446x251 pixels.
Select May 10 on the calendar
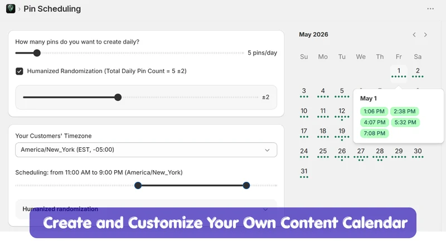pos(304,113)
